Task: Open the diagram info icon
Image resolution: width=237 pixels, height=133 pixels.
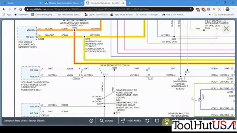Action: coord(91,121)
